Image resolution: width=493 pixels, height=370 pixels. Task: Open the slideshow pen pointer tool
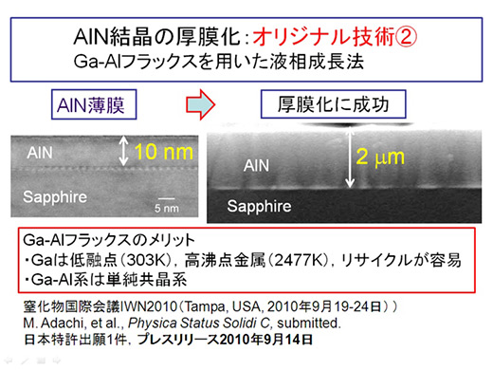click(25, 361)
